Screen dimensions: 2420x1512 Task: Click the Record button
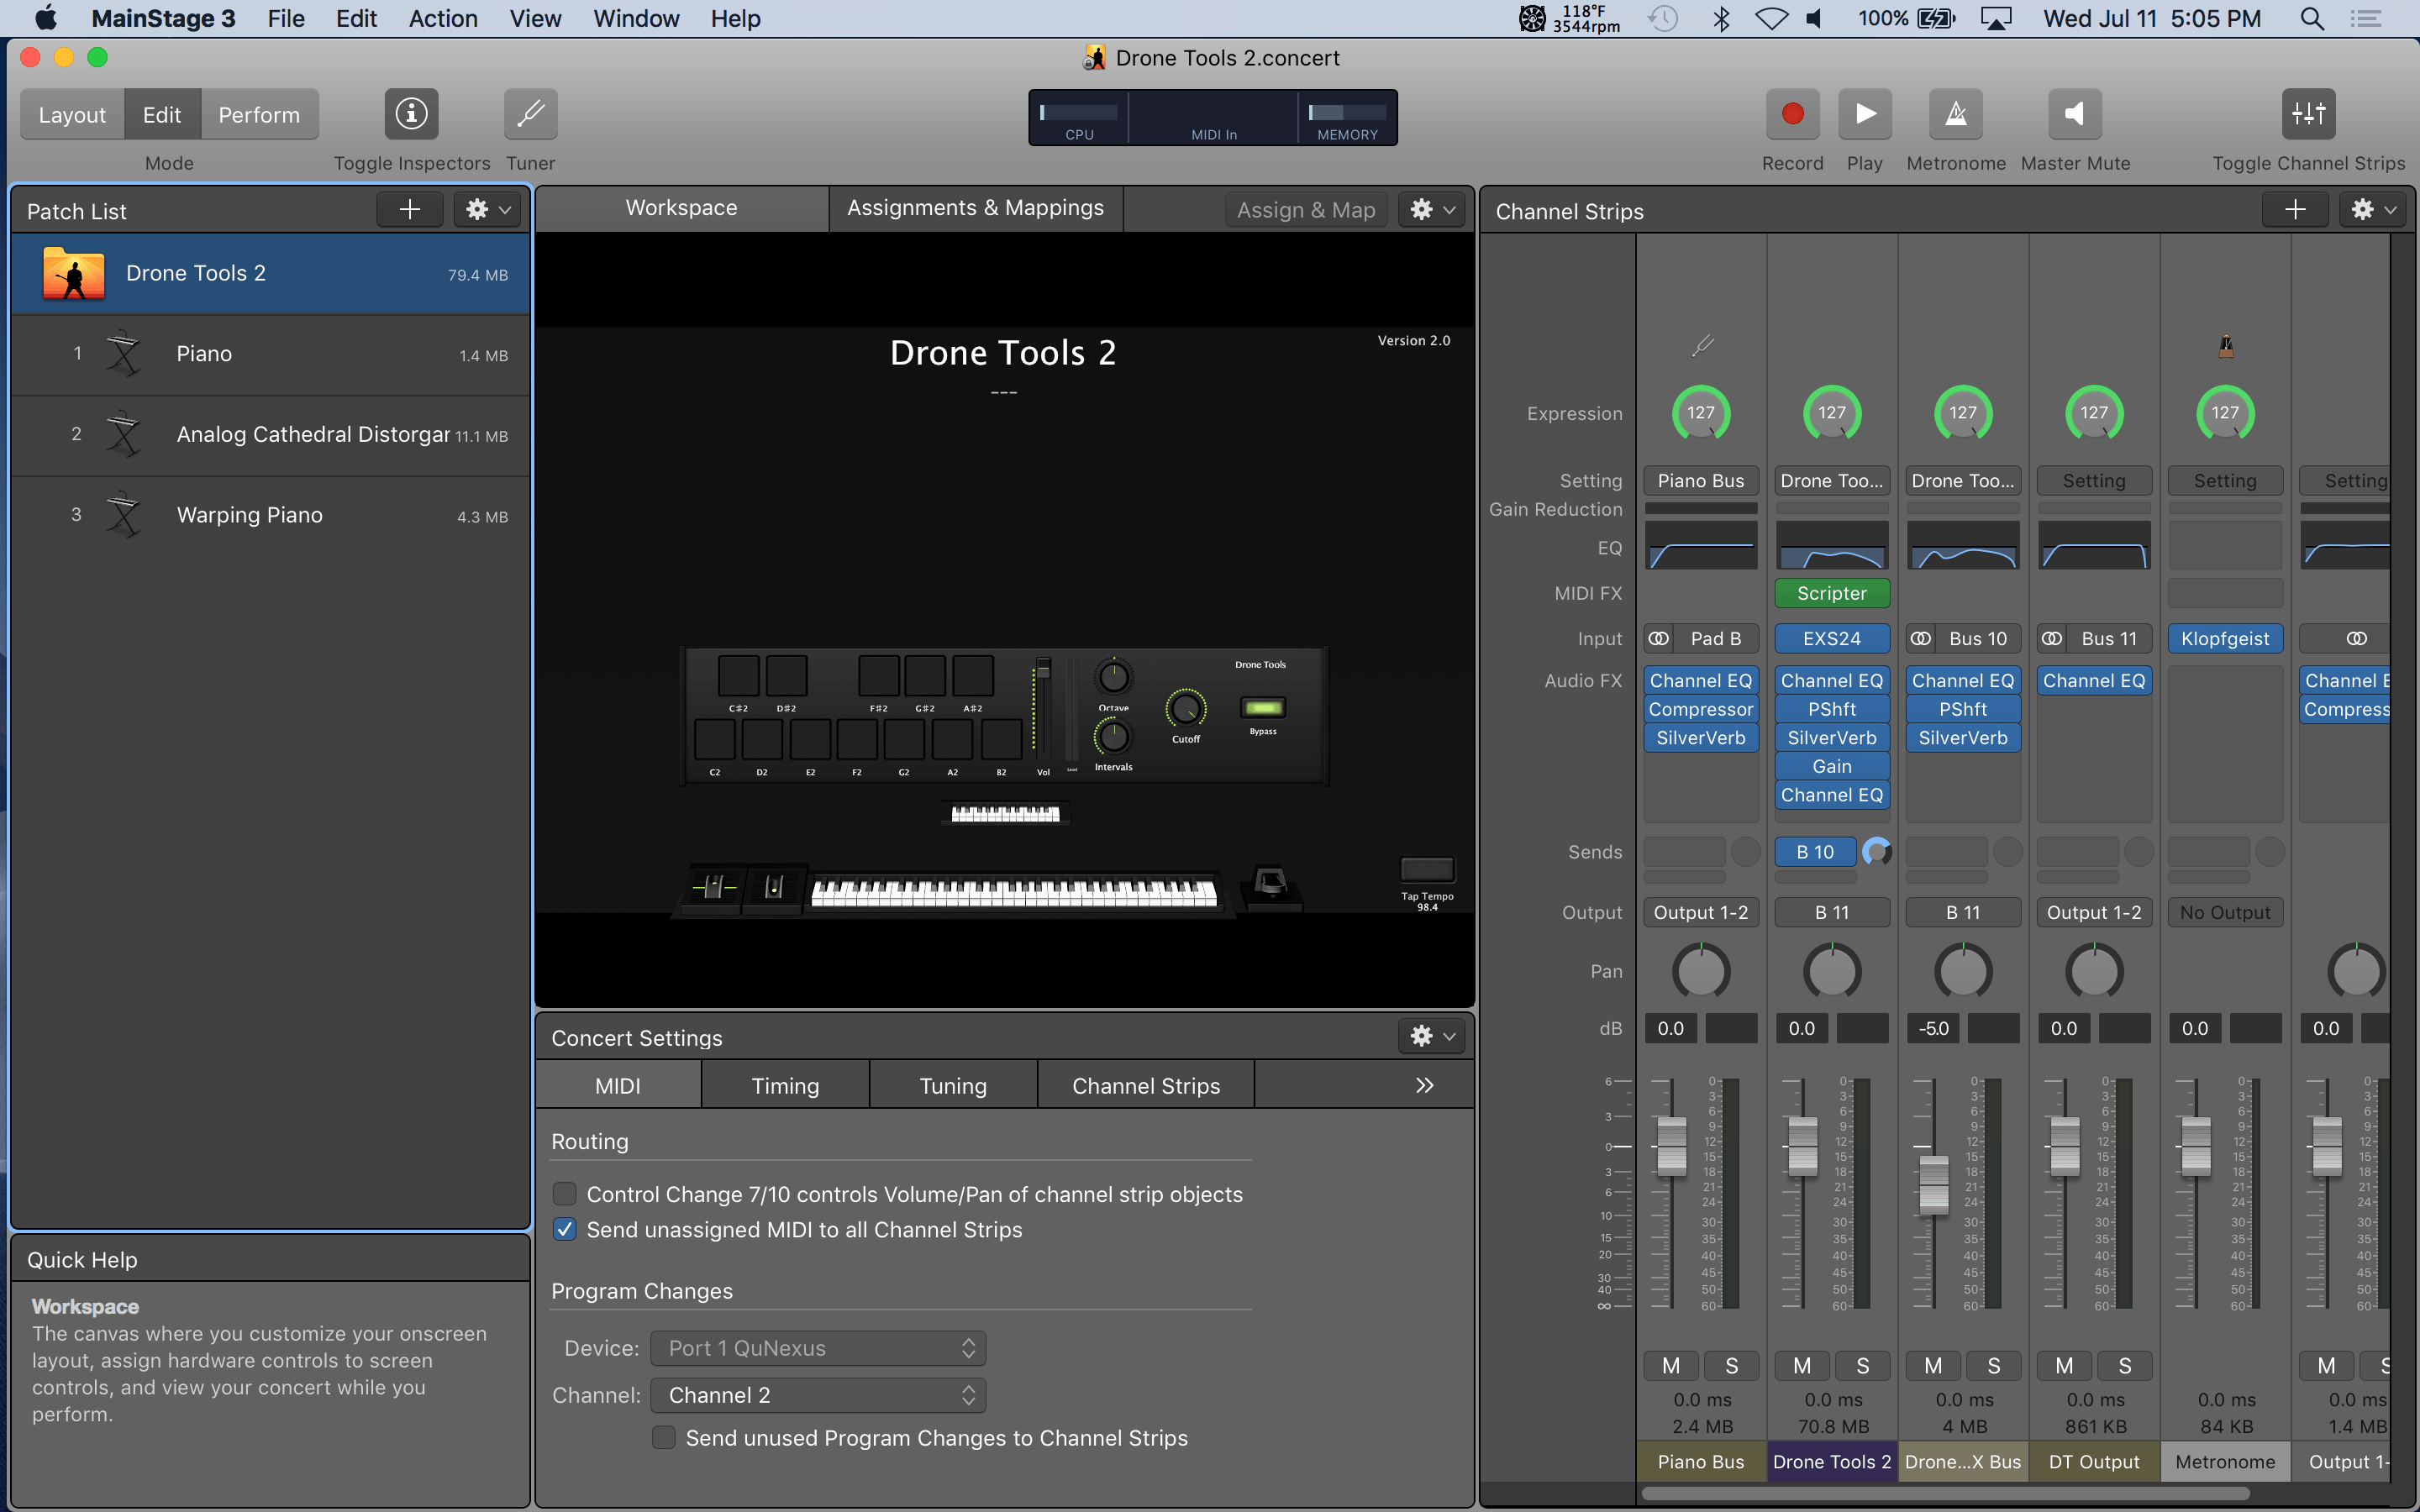click(1792, 114)
